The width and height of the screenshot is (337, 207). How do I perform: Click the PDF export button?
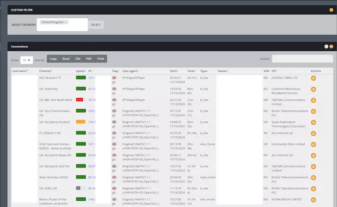click(x=89, y=59)
